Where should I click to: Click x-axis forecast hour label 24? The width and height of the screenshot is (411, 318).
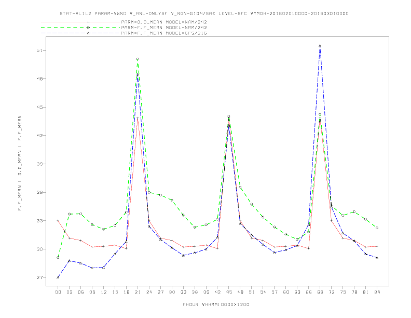pos(149,292)
